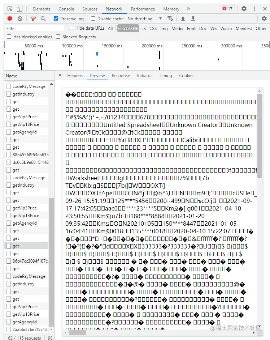Open the throttling dropdown
270x340 pixels.
tap(144, 19)
